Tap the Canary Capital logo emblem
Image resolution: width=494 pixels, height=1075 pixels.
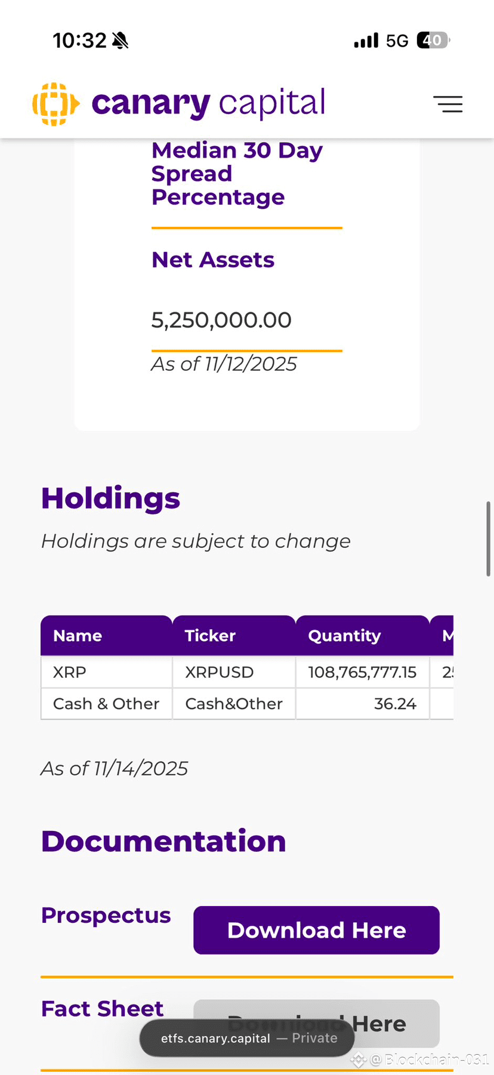click(x=55, y=104)
